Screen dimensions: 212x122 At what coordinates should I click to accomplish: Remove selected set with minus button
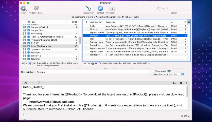26,64
